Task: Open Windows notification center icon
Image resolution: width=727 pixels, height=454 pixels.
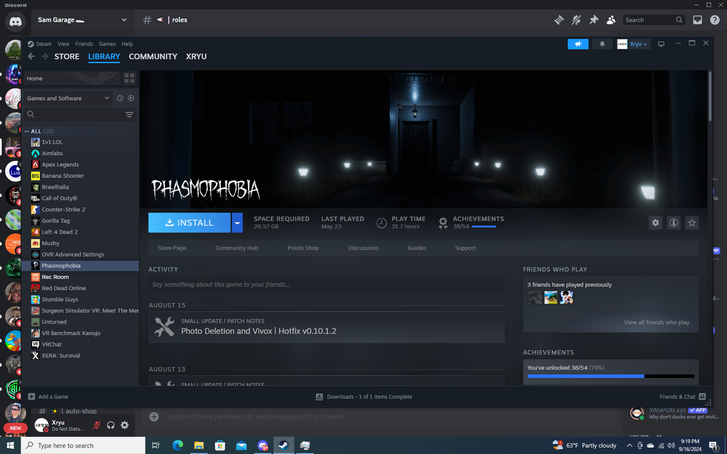Action: [x=714, y=445]
